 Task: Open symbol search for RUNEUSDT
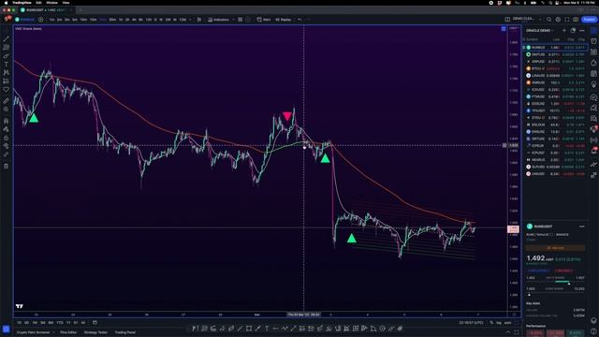click(25, 20)
